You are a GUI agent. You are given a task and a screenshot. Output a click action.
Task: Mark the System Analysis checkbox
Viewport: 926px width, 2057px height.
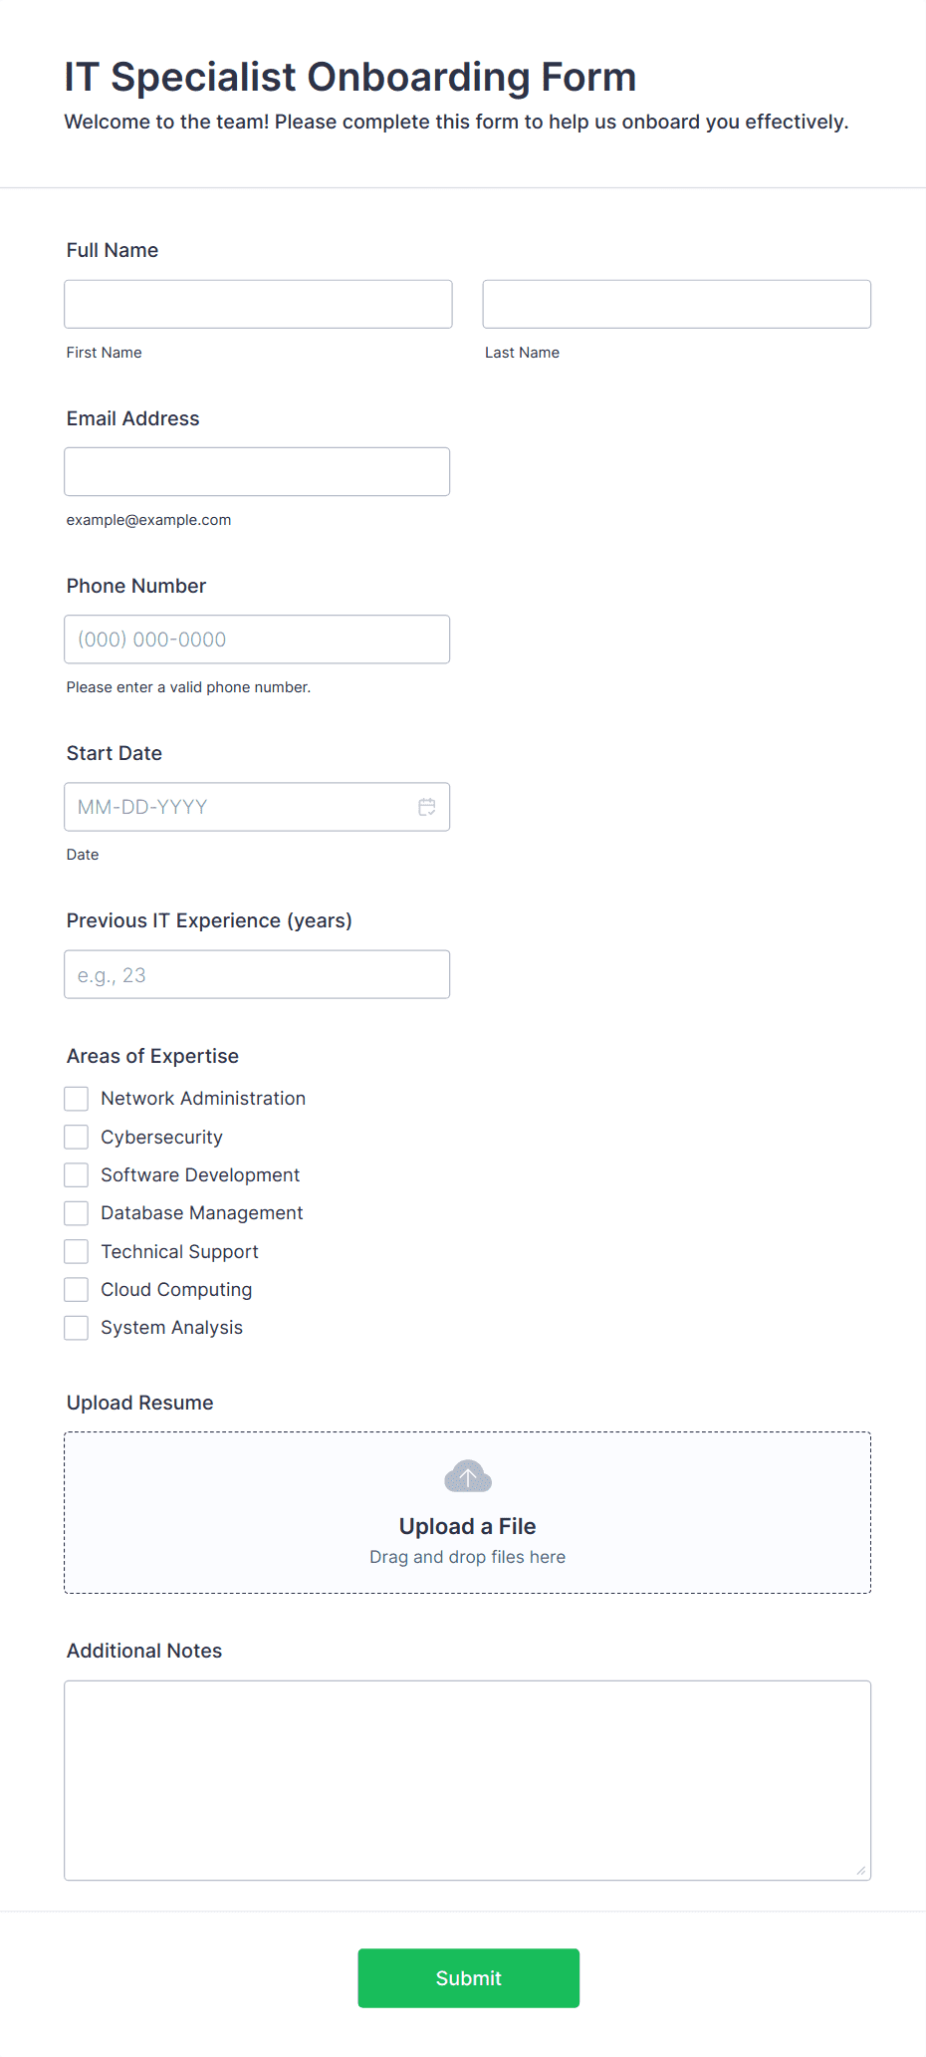(77, 1328)
